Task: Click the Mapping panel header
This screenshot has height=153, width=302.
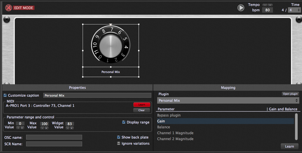Action: pos(228,88)
